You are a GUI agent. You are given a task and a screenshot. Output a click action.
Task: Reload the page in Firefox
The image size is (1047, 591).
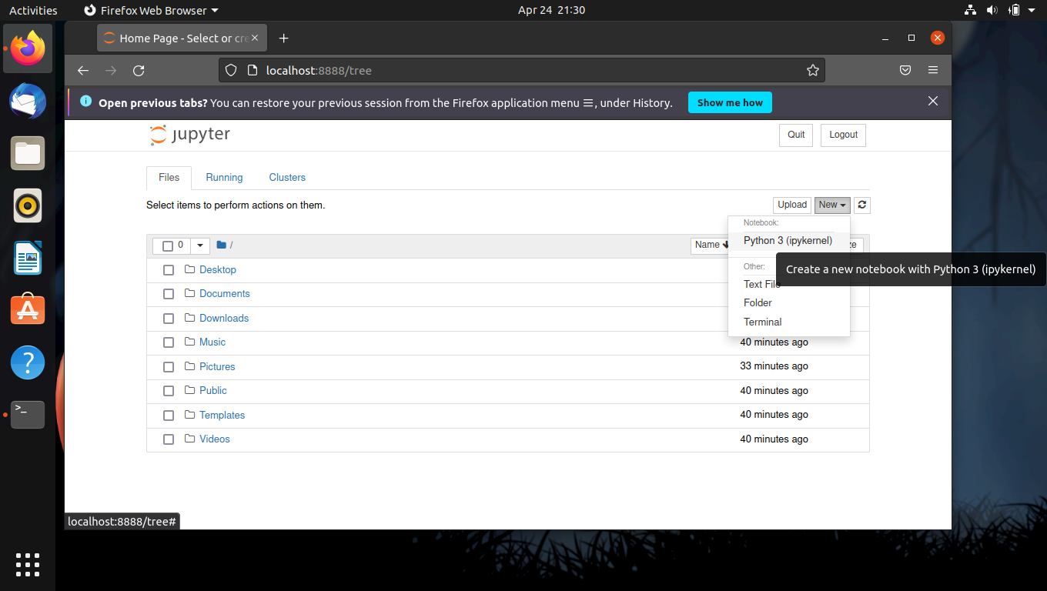139,71
